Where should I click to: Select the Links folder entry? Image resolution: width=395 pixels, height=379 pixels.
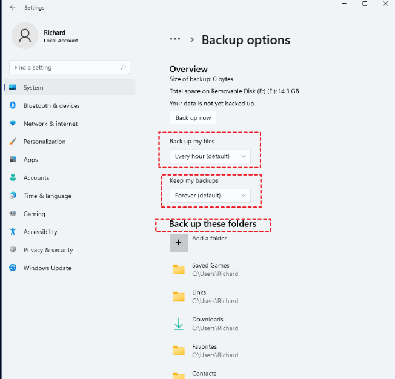click(205, 297)
